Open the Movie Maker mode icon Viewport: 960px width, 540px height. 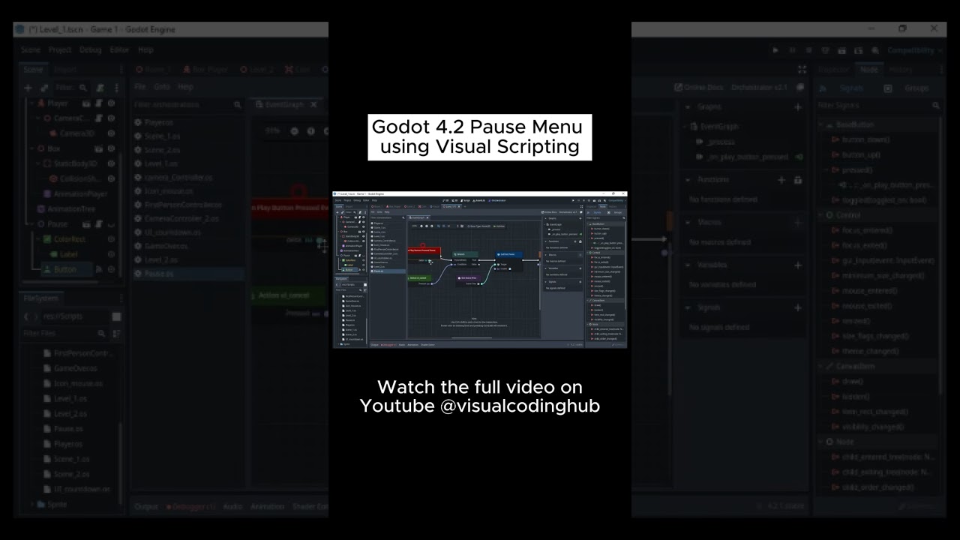click(x=874, y=50)
